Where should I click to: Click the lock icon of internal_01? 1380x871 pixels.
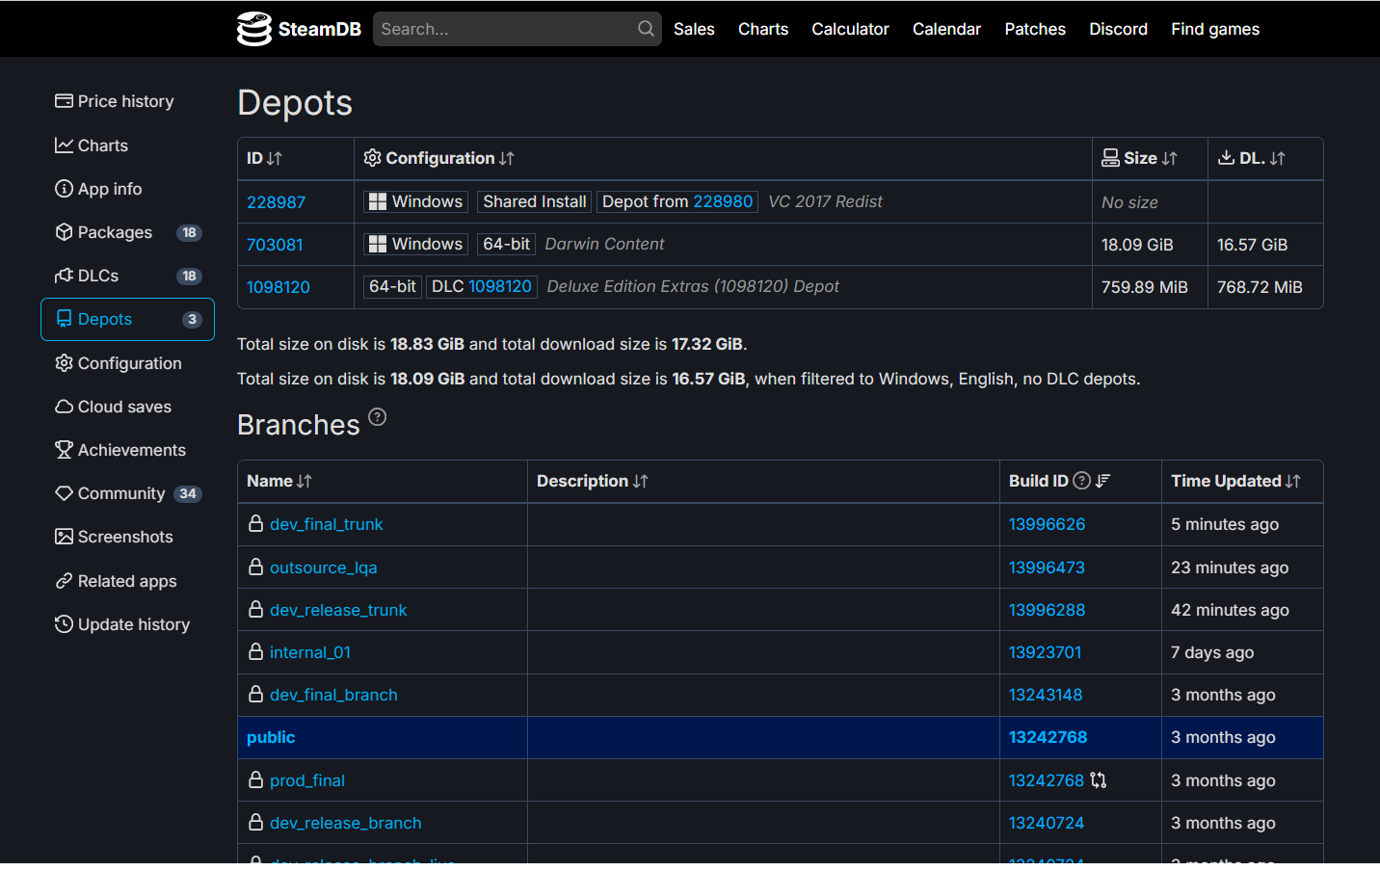click(x=256, y=651)
